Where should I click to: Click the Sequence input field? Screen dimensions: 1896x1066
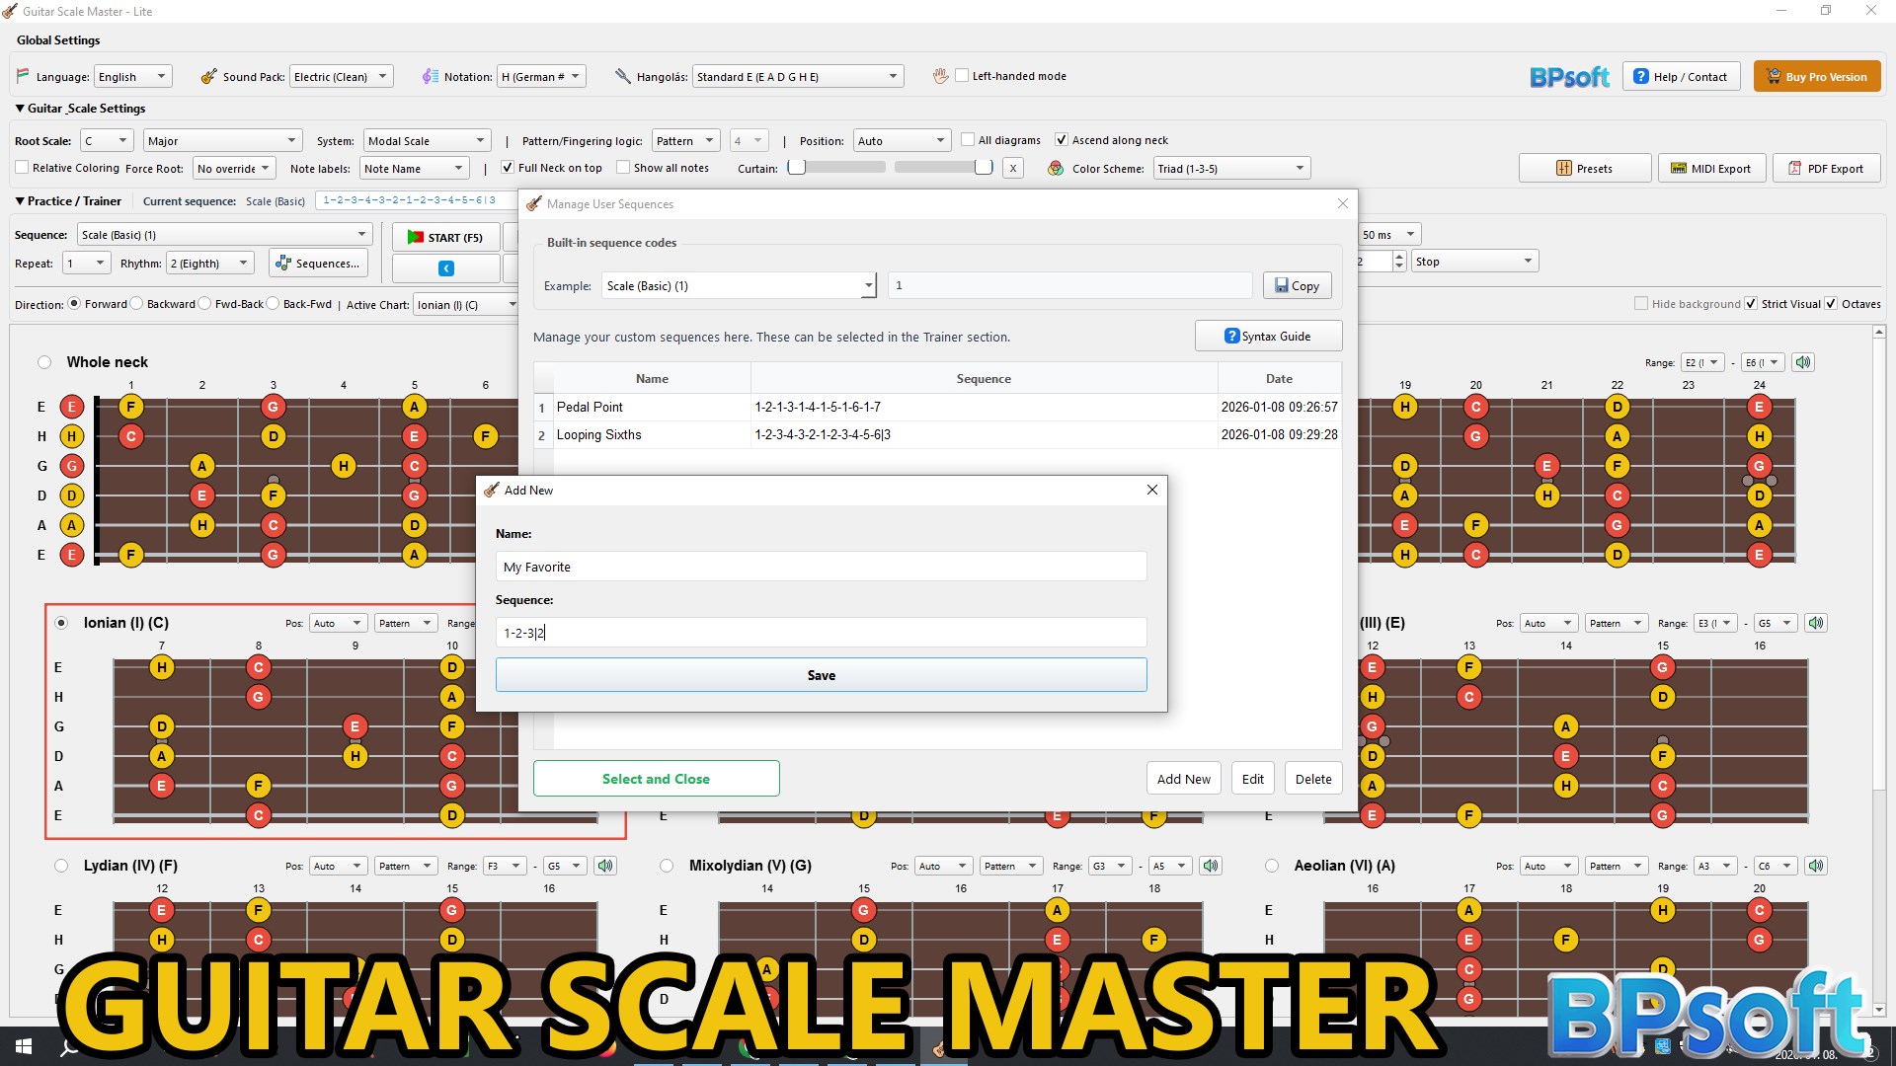821,633
